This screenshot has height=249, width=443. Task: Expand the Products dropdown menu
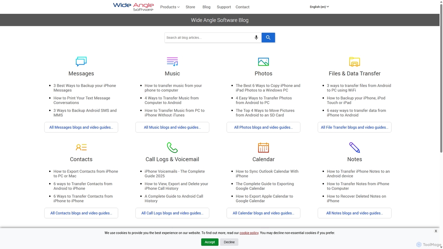170,7
